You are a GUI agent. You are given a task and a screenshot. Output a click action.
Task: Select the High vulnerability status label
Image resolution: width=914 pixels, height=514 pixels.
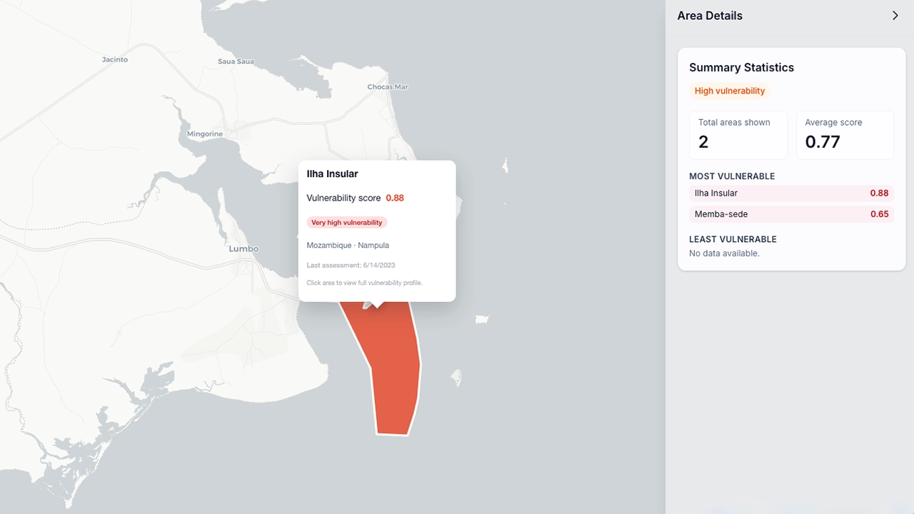pos(730,91)
